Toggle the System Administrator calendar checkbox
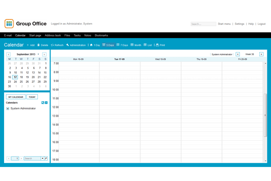Image resolution: width=271 pixels, height=181 pixels. click(8, 109)
